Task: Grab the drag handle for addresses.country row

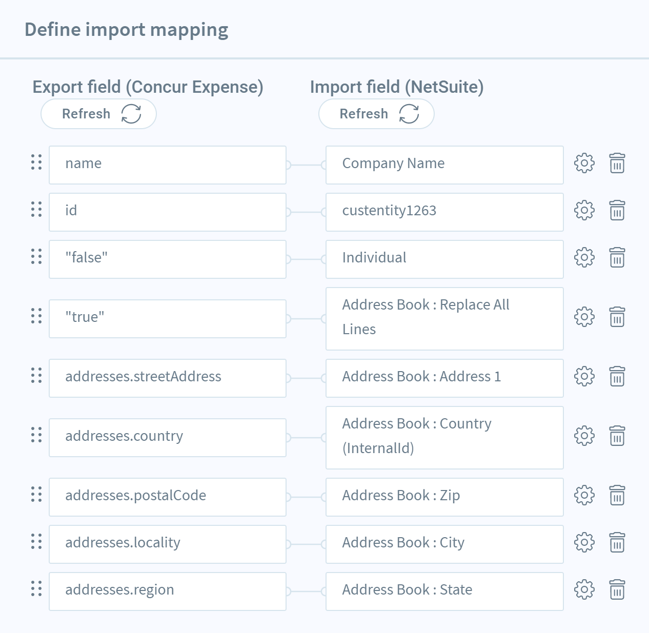Action: click(36, 435)
